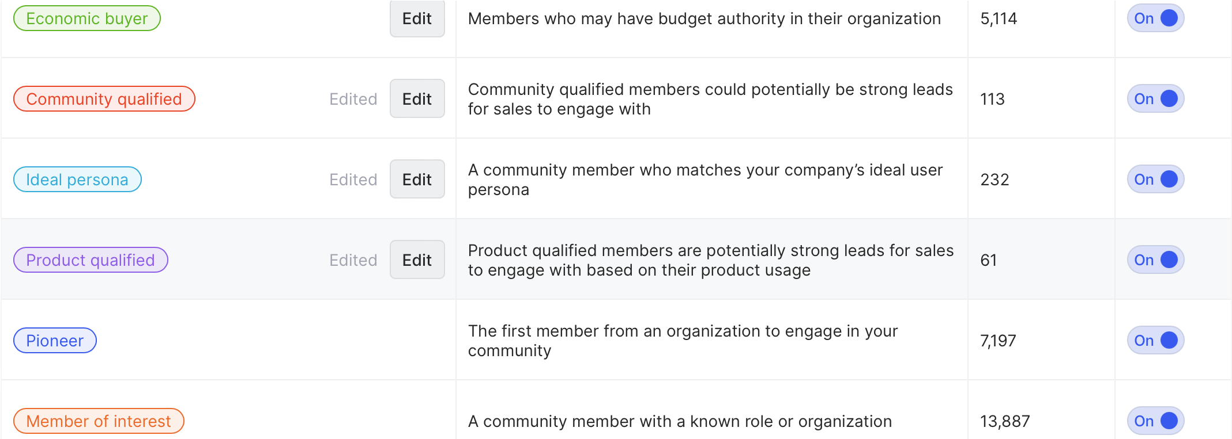Toggle off the Economic buyer switch
The width and height of the screenshot is (1232, 439).
[1155, 18]
